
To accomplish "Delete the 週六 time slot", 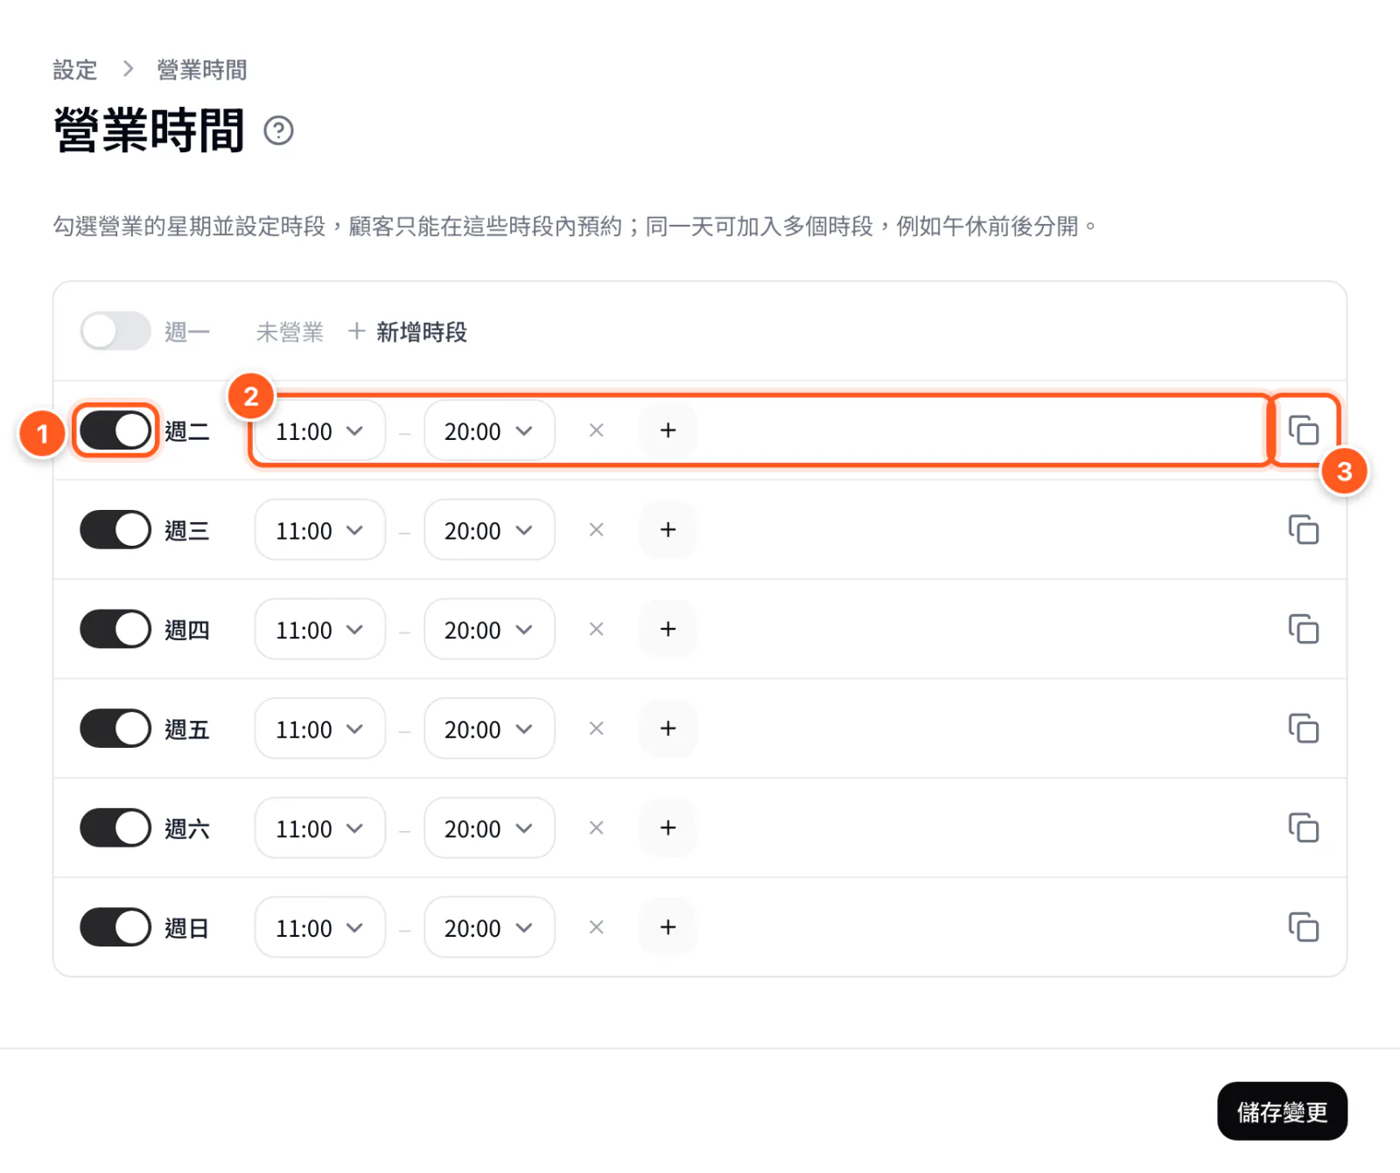I will (x=596, y=827).
